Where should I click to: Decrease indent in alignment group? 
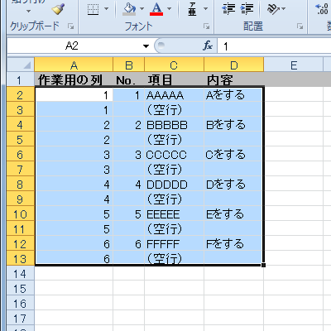click(228, 9)
